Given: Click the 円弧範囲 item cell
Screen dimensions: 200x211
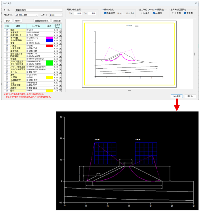Looking at the screenshot, I should coord(18,56).
